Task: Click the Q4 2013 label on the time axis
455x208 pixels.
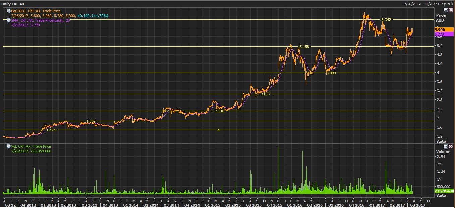Action: click(x=110, y=205)
